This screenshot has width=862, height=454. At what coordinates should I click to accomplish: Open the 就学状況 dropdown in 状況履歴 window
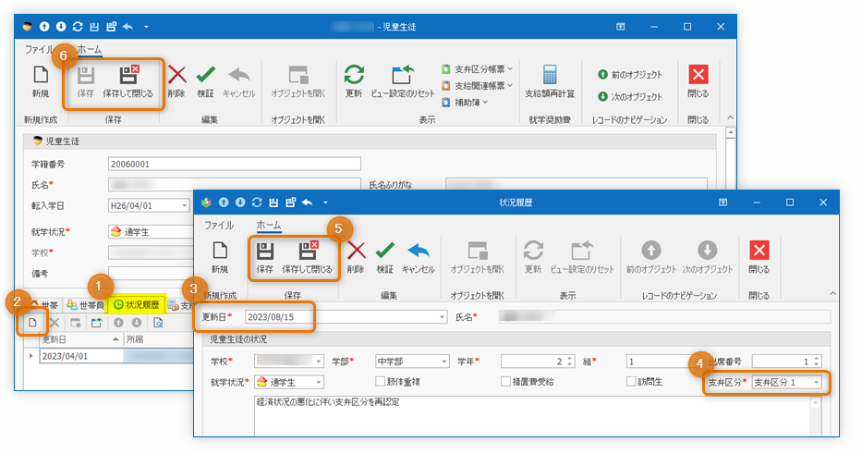click(319, 383)
